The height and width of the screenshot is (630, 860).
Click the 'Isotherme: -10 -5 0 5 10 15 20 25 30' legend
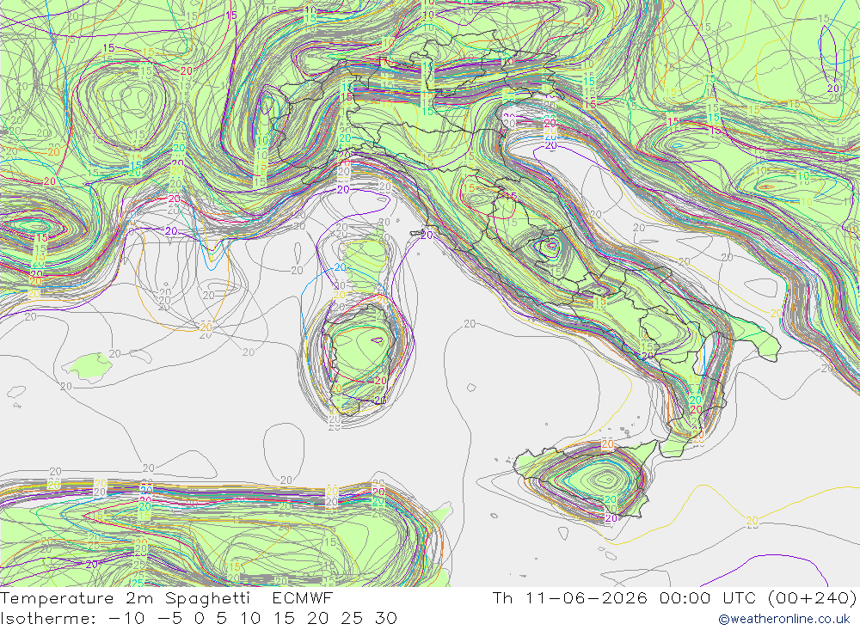tap(199, 619)
